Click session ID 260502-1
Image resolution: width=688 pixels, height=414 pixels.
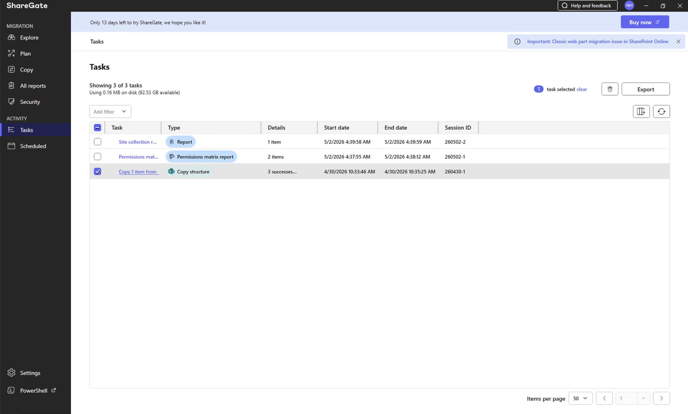coord(455,157)
